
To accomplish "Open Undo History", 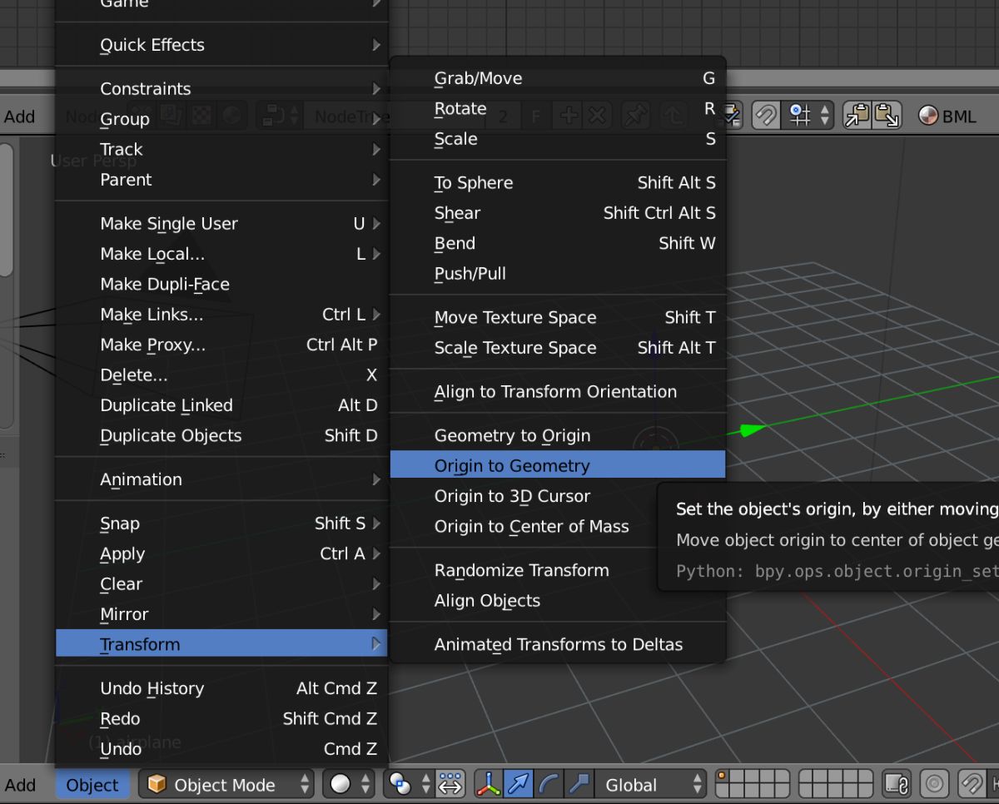I will point(221,688).
